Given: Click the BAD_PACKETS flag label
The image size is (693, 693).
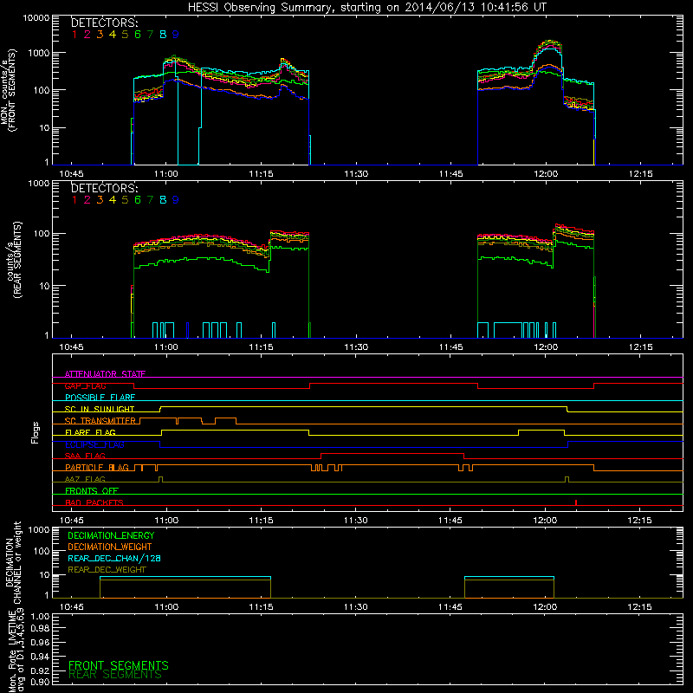Looking at the screenshot, I should [94, 502].
